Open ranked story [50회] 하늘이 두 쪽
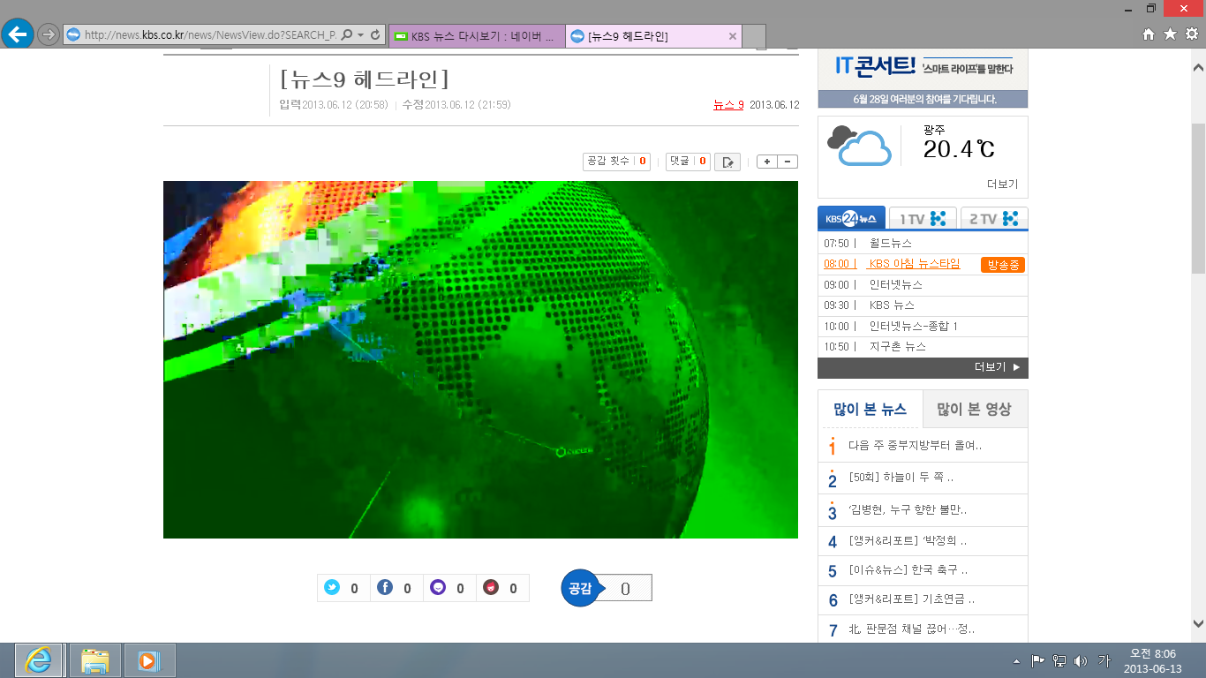1206x678 pixels. coord(901,478)
